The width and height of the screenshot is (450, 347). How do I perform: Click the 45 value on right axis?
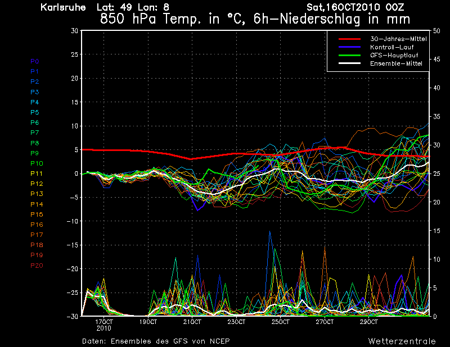[436, 60]
